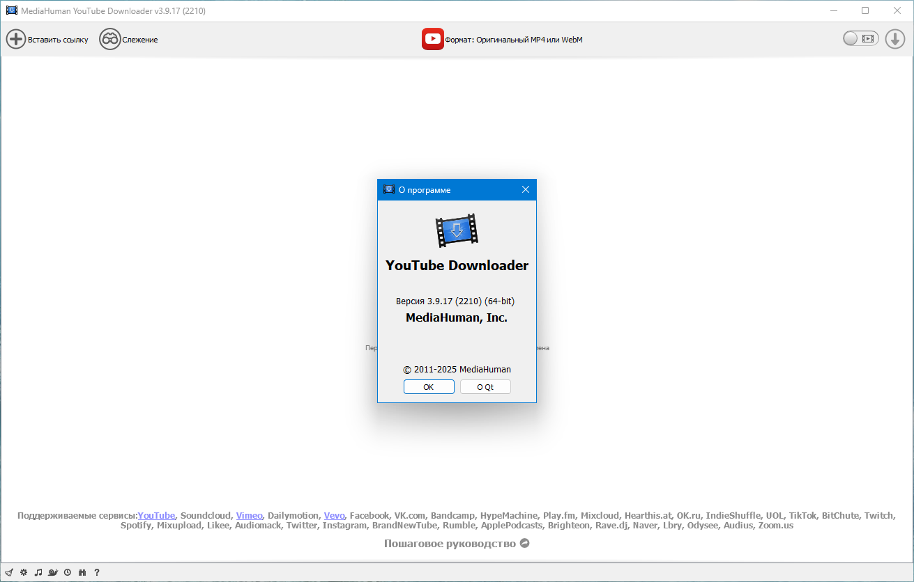
Task: Open the Пошаговое руководство step-by-step guide
Action: (x=450, y=543)
